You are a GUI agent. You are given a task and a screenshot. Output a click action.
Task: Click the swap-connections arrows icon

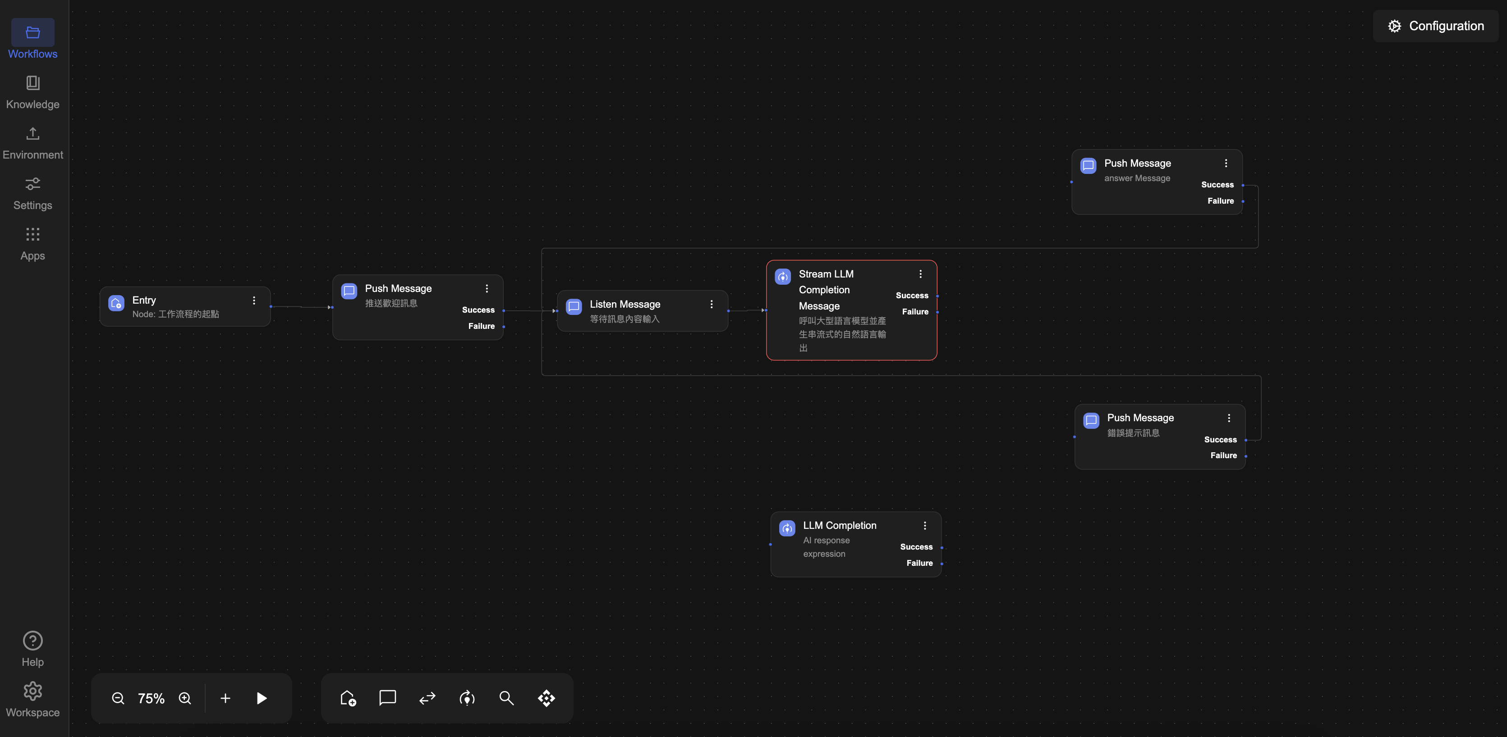(427, 698)
